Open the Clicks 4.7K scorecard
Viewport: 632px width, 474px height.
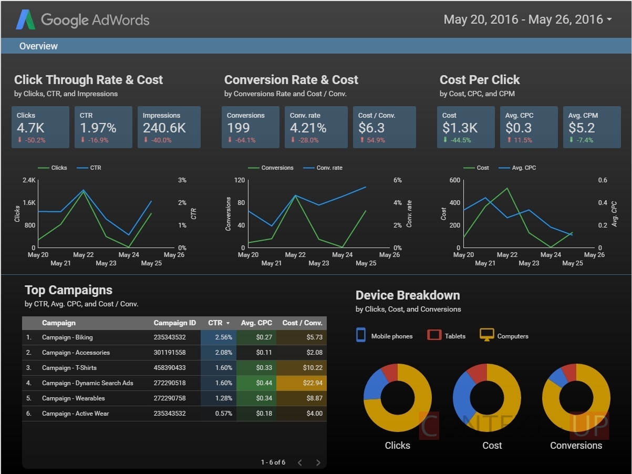click(40, 127)
